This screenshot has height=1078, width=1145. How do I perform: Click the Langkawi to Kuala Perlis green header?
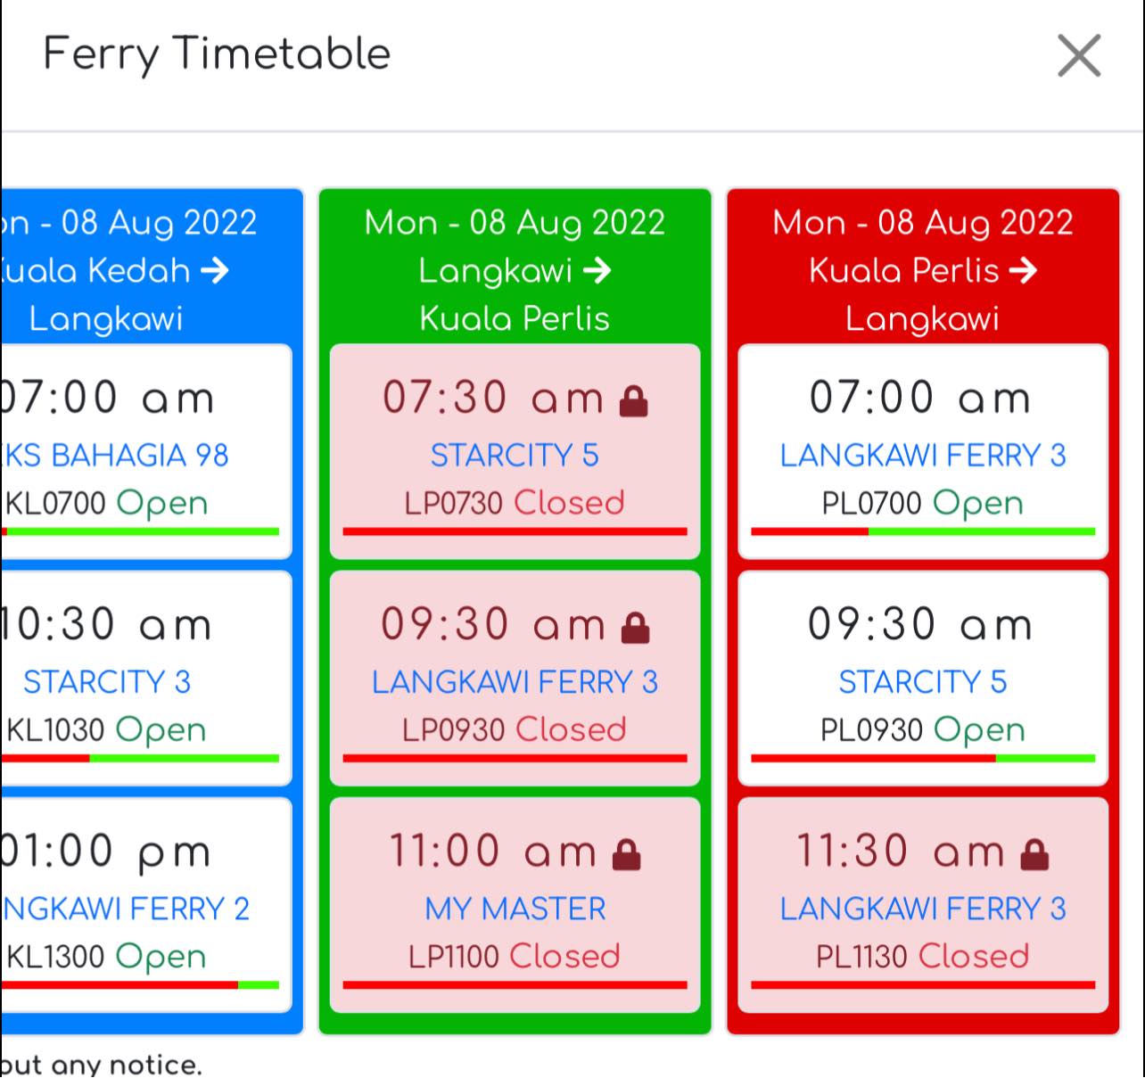pos(515,270)
